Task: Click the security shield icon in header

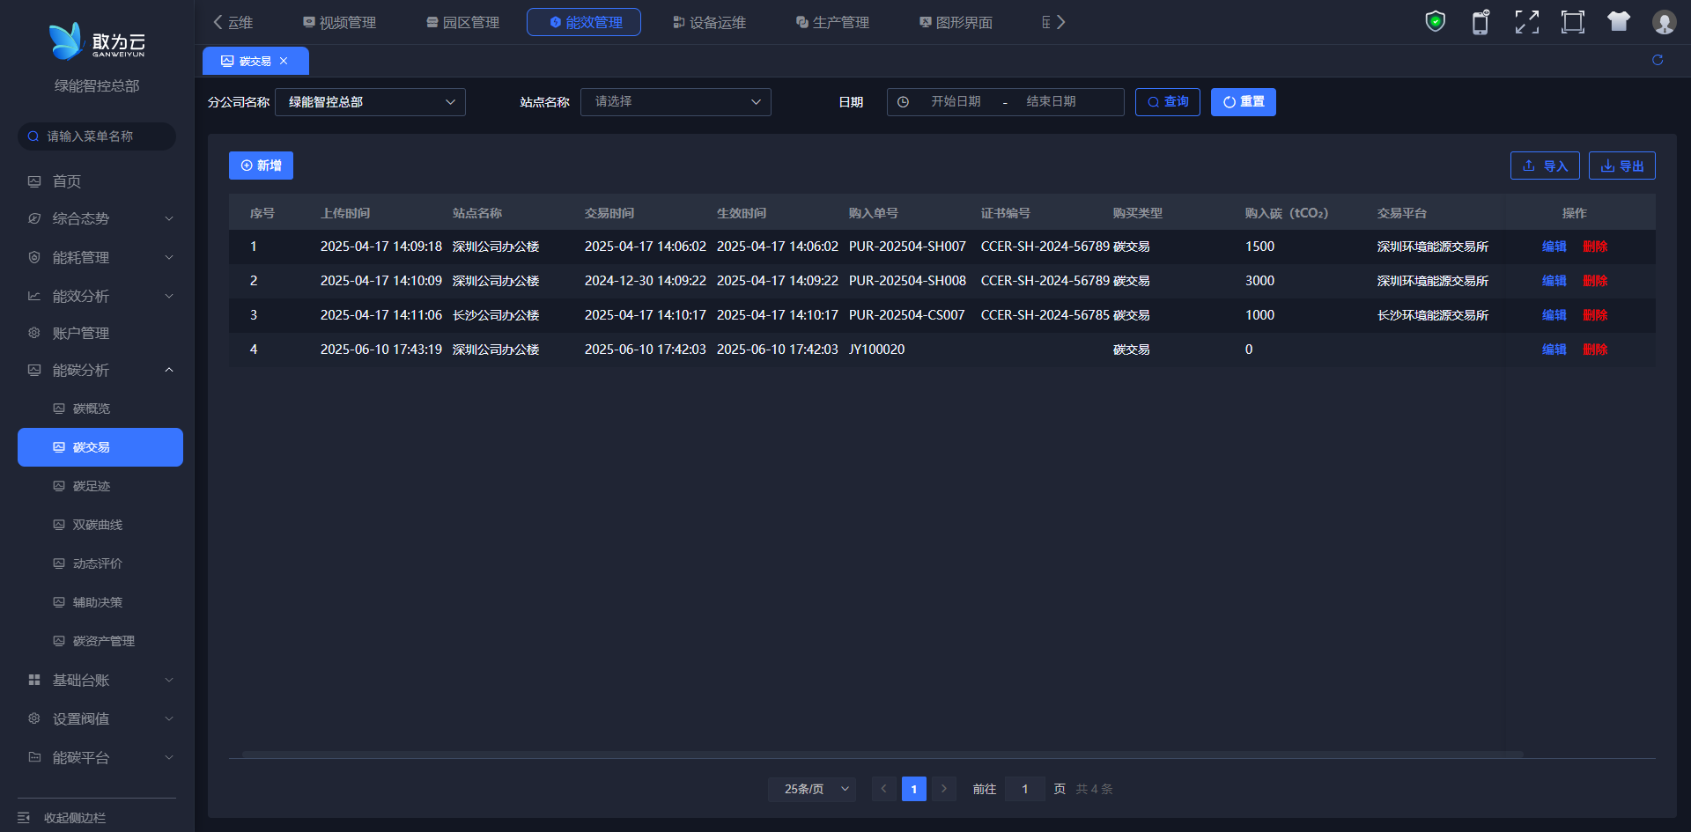Action: (x=1435, y=22)
